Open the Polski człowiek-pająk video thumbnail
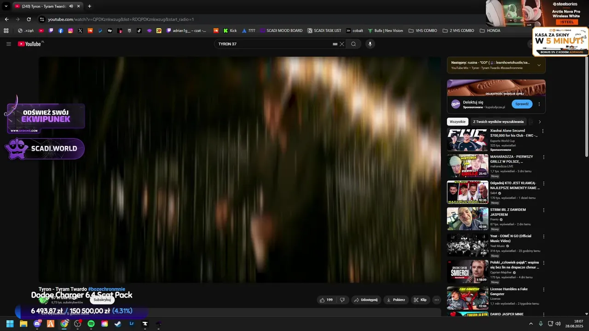Image resolution: width=589 pixels, height=331 pixels. pyautogui.click(x=468, y=272)
